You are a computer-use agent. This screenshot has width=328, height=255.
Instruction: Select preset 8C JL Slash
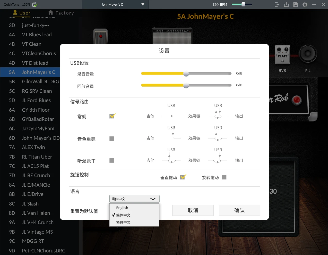pyautogui.click(x=30, y=204)
